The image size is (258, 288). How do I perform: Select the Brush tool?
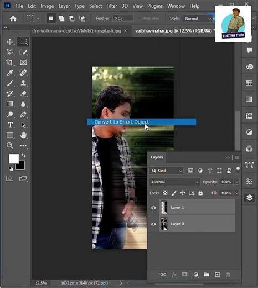pos(10,84)
